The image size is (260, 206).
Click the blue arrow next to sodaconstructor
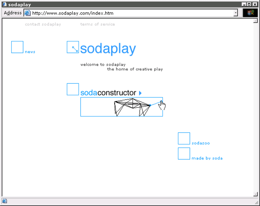pyautogui.click(x=140, y=93)
